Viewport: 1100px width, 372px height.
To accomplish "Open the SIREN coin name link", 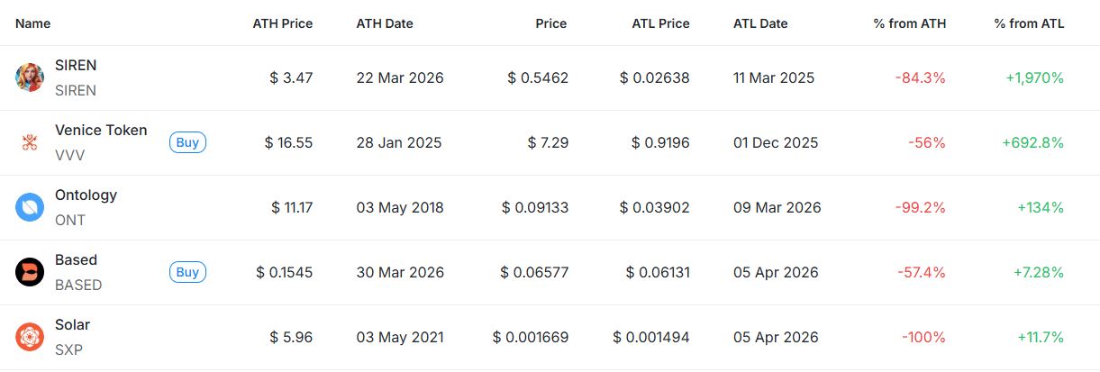I will [76, 66].
